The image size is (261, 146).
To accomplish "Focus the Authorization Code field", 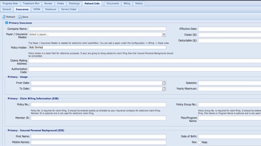I will coord(145,69).
